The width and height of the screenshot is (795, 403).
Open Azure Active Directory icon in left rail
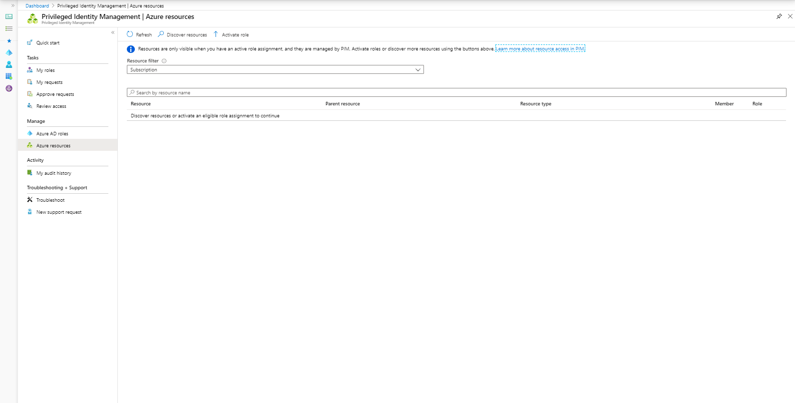9,52
